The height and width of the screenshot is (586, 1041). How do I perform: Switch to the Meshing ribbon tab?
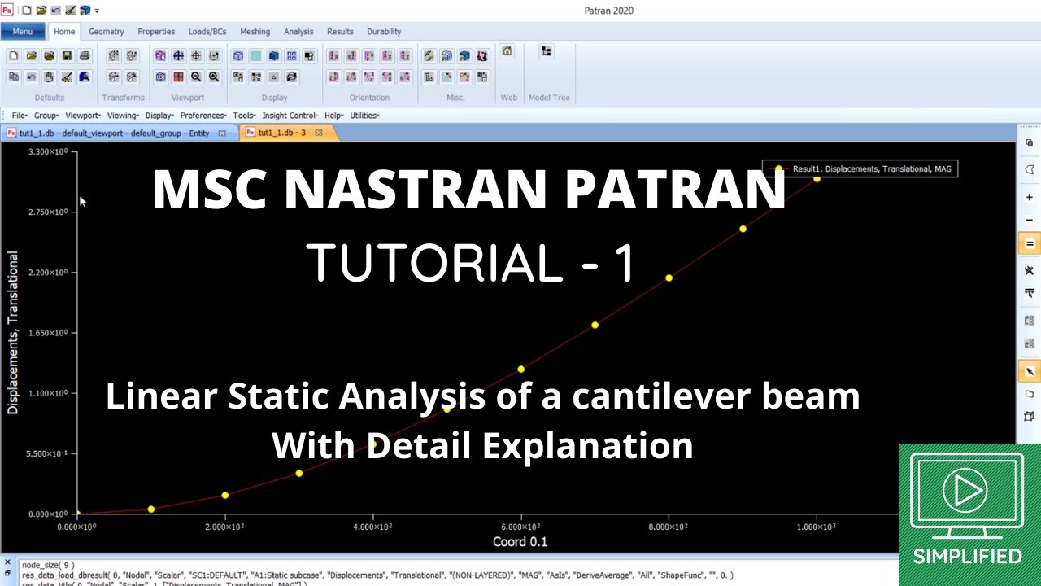coord(255,32)
